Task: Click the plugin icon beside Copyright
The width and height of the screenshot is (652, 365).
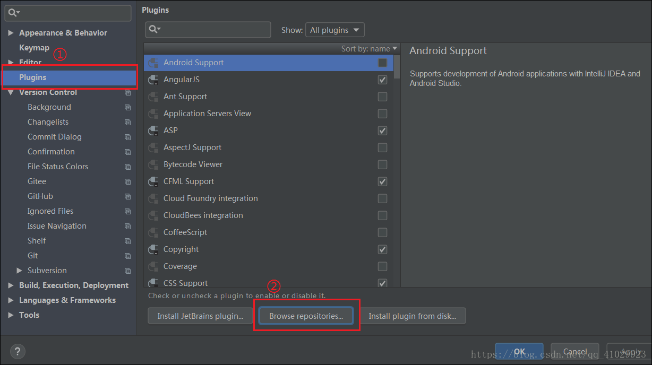Action: coord(153,249)
